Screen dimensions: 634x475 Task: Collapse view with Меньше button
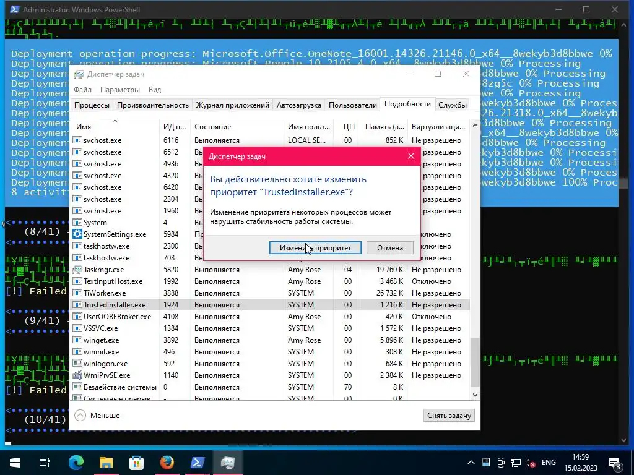point(97,415)
